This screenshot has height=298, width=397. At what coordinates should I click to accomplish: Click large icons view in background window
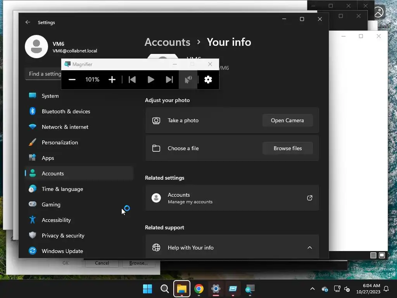point(382,255)
